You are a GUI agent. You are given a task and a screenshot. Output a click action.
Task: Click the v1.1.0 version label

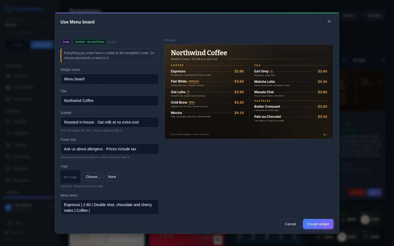tap(112, 42)
